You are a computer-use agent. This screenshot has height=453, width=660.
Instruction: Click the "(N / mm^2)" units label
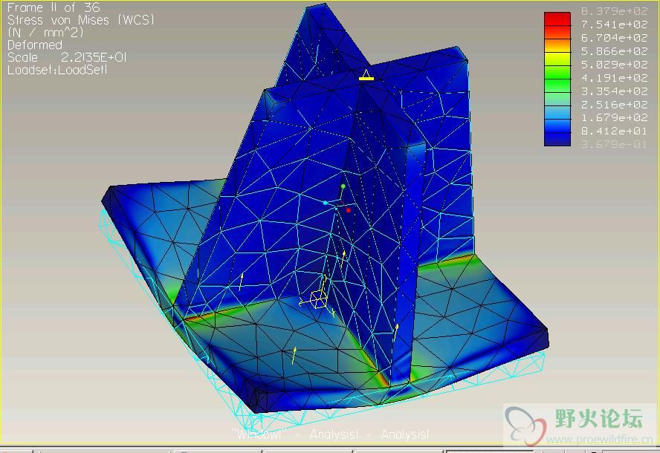(45, 33)
